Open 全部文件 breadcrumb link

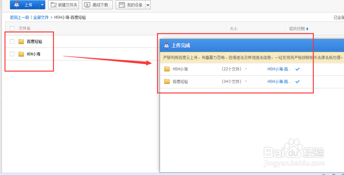(41, 18)
